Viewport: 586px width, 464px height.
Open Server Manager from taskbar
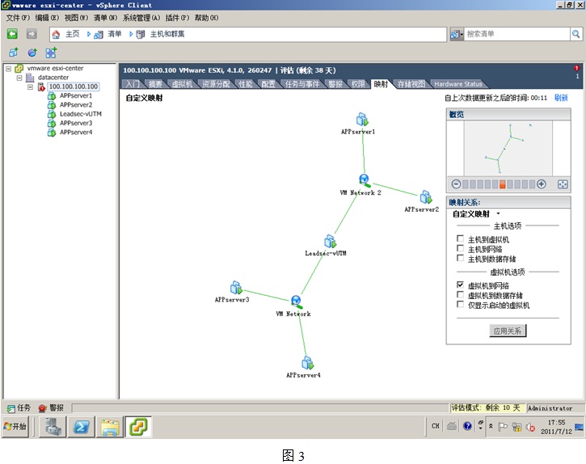[x=53, y=427]
